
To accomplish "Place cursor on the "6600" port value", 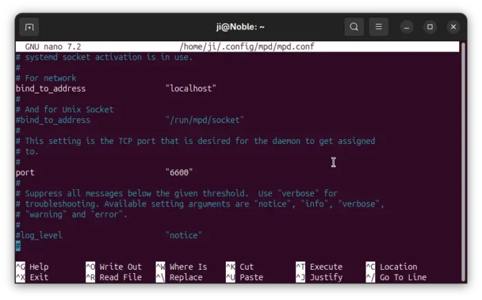I will [x=179, y=173].
